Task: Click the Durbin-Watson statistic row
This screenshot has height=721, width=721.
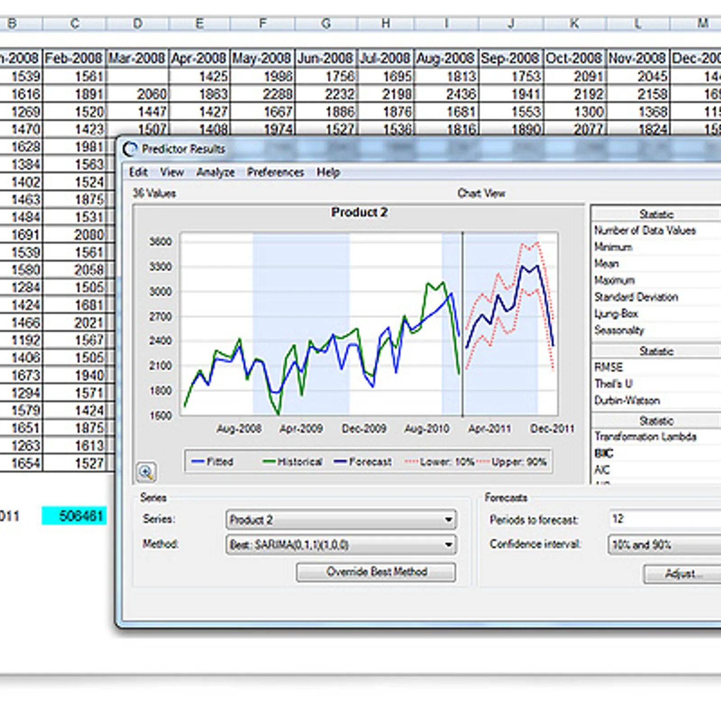Action: point(656,401)
